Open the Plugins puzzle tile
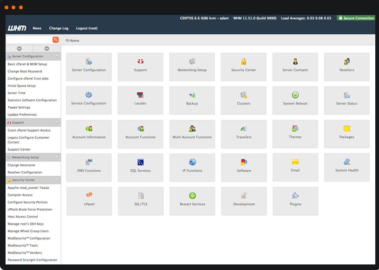This screenshot has height=270, width=379. 295,201
